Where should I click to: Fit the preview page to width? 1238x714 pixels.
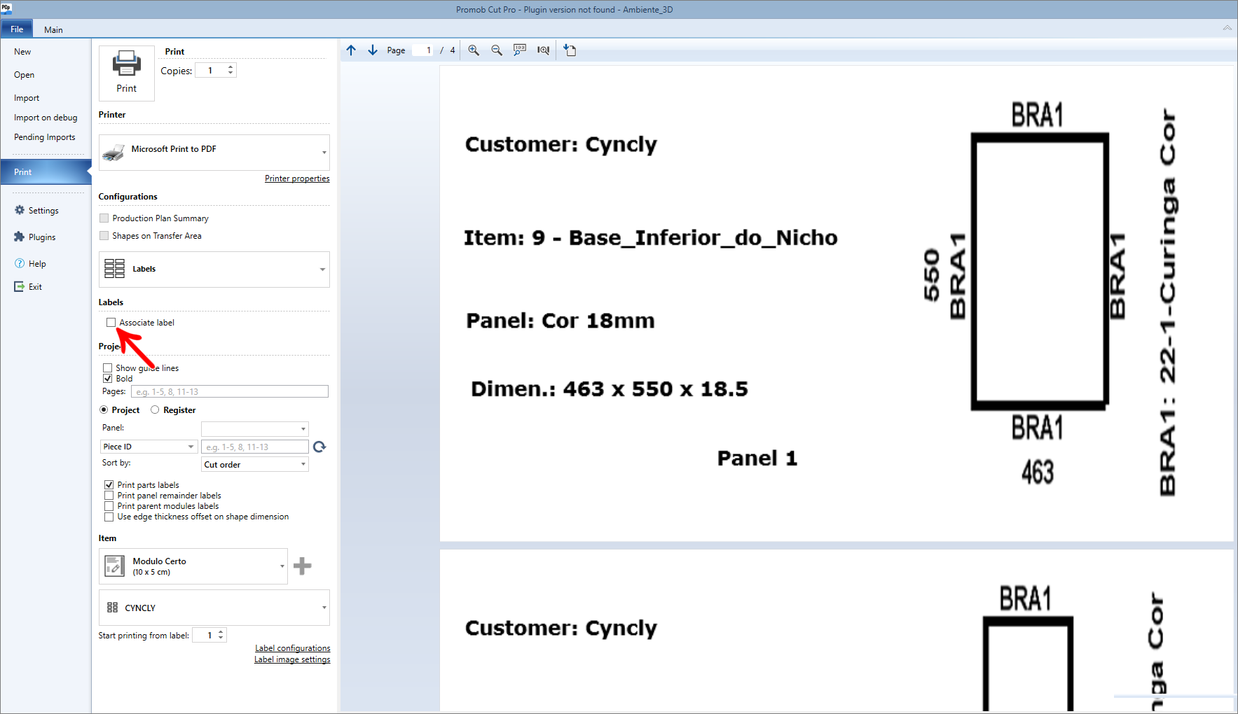pos(543,50)
